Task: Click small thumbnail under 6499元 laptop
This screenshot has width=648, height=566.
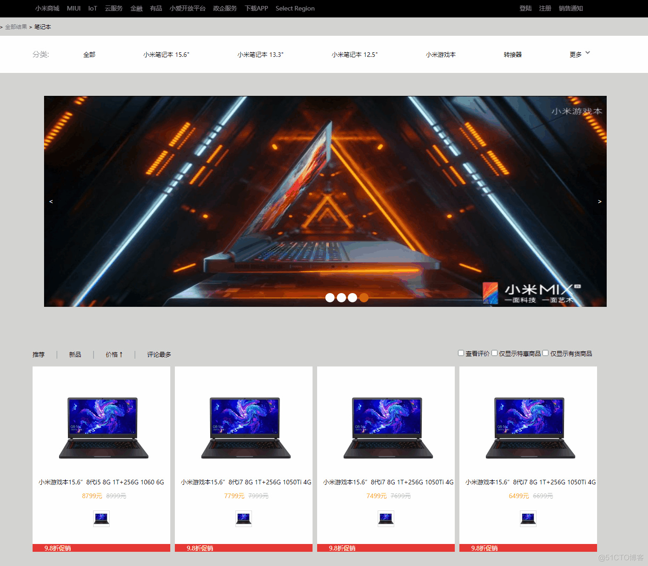Action: tap(528, 519)
